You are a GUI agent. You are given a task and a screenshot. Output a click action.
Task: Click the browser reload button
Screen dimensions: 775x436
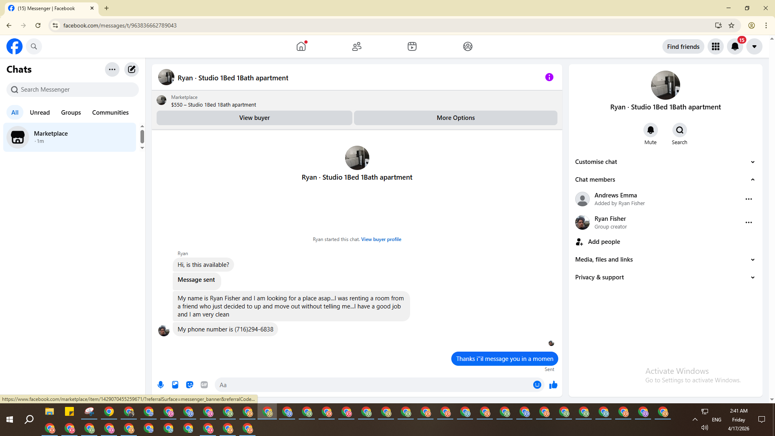tap(38, 25)
